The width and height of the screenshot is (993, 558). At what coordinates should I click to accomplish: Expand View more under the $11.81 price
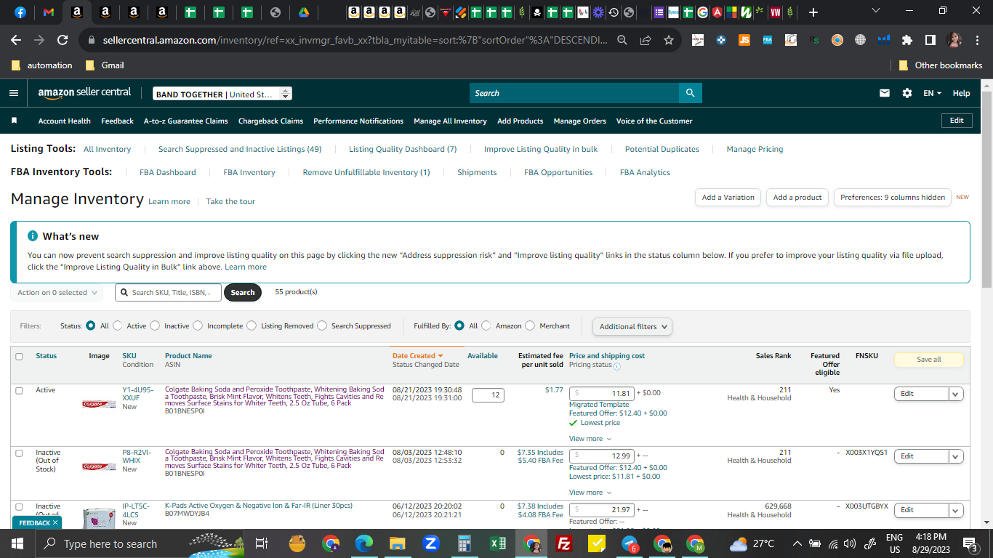(590, 439)
